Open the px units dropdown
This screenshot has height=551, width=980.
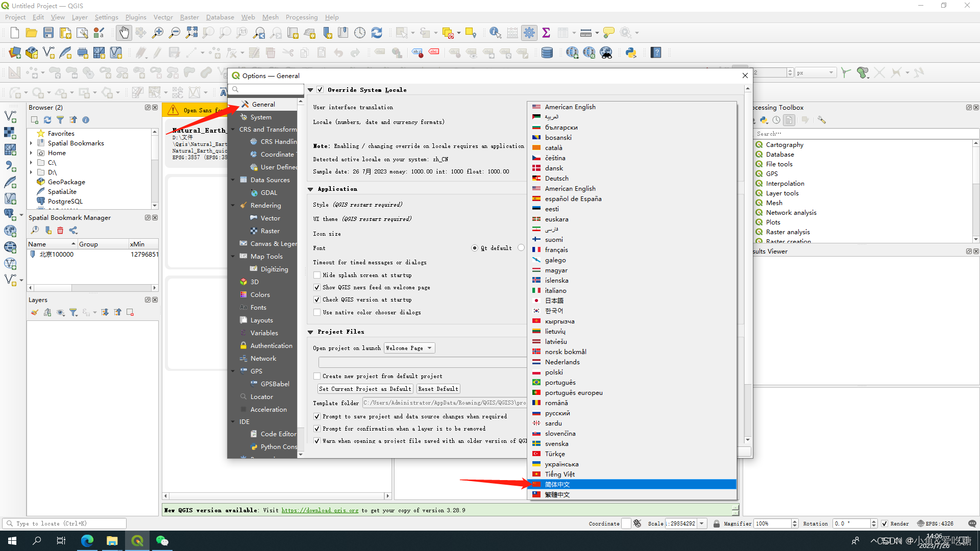(x=816, y=72)
